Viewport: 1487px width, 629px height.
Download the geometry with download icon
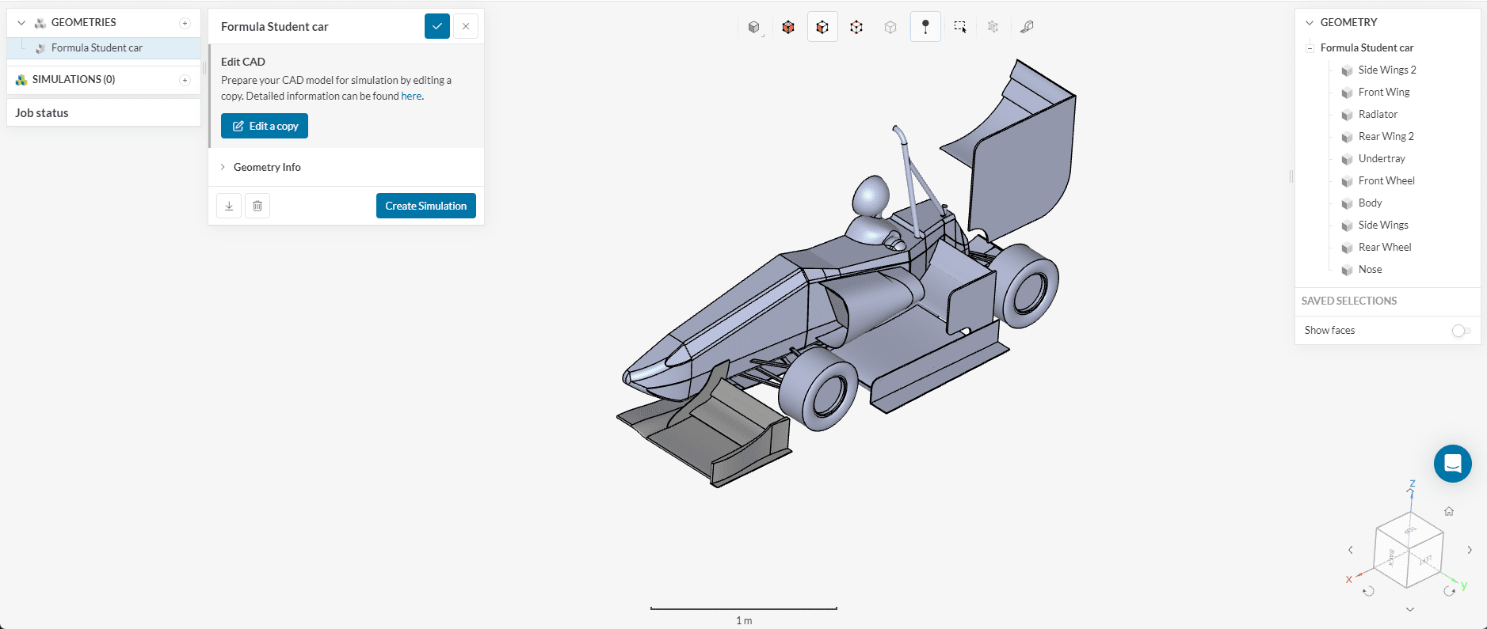tap(229, 206)
